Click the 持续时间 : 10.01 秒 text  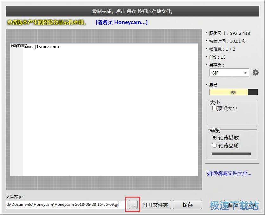228,41
